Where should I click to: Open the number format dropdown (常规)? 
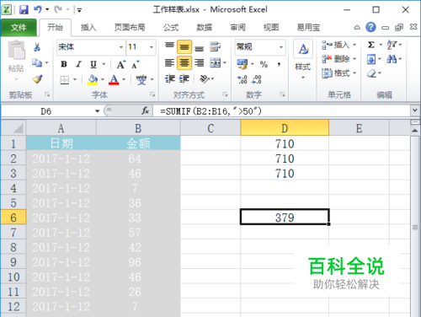pos(281,47)
